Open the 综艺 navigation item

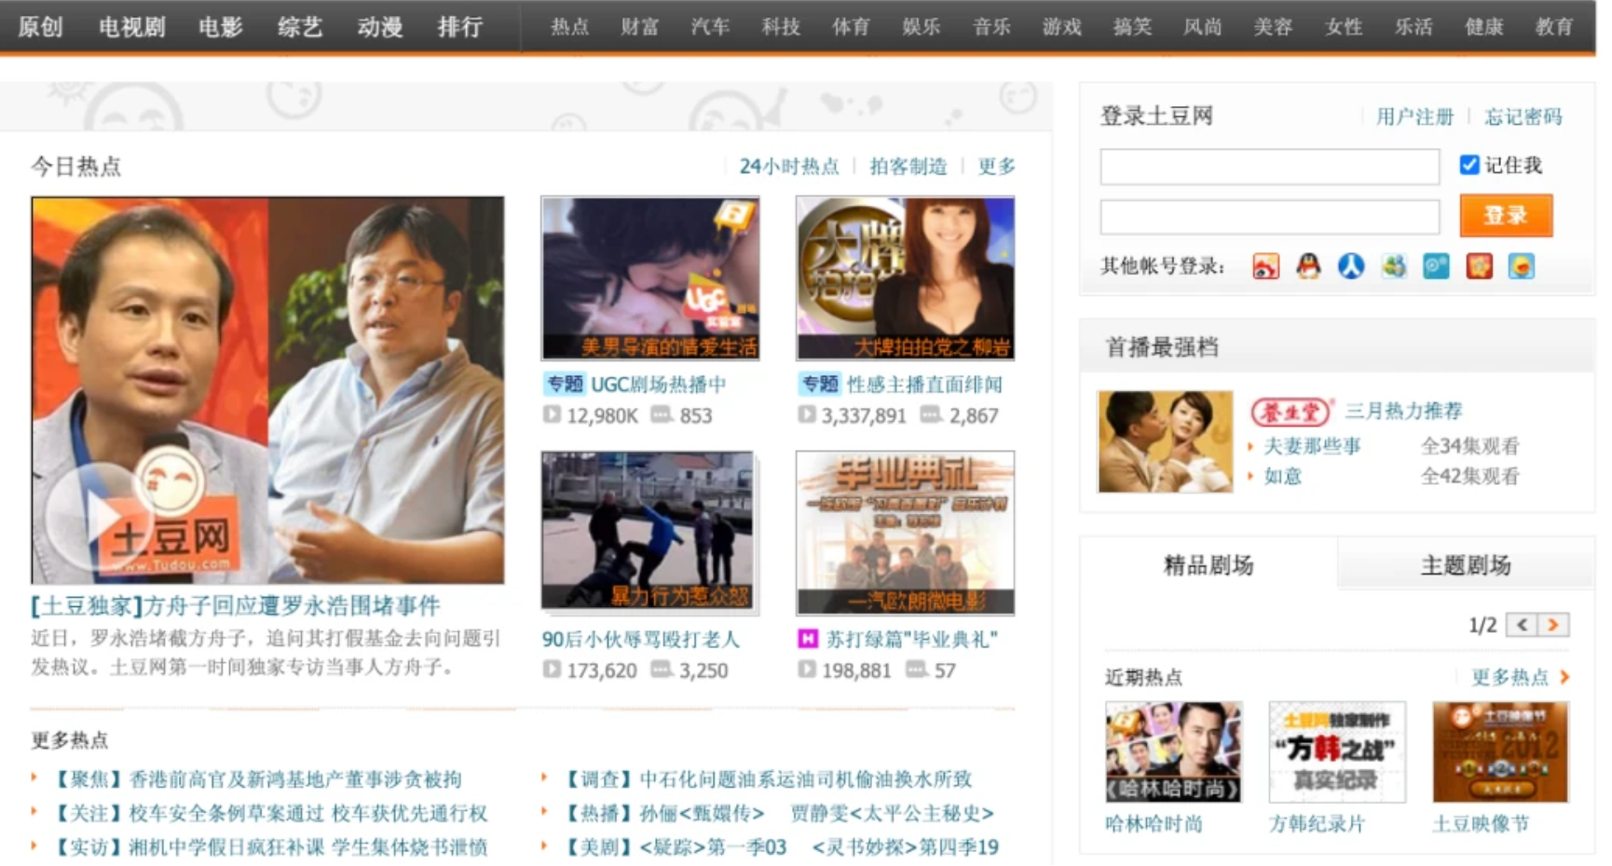tap(300, 27)
